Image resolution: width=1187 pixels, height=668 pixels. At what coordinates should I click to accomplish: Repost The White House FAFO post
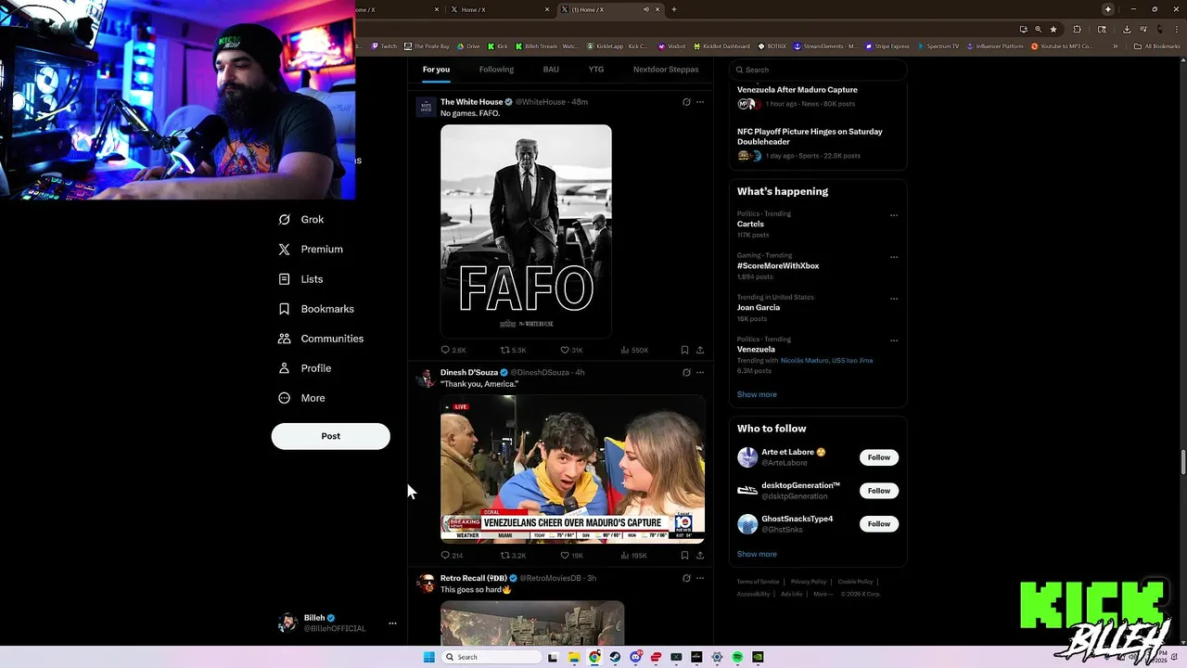(x=513, y=350)
